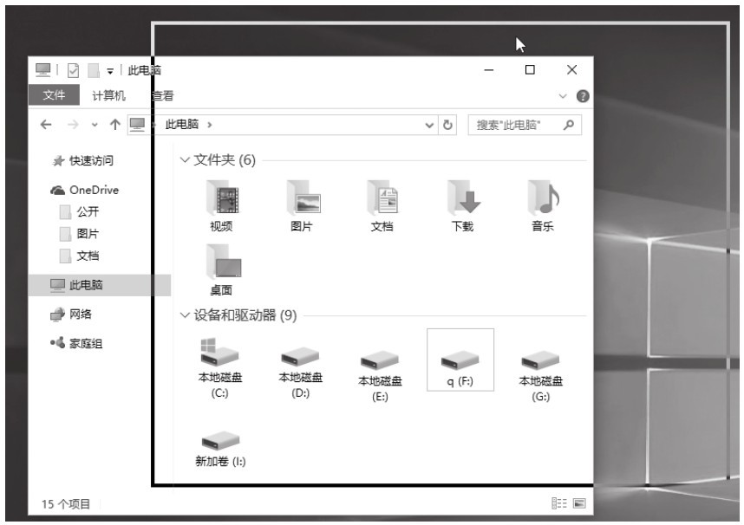Expand the ribbon with the chevron
This screenshot has width=744, height=525.
click(564, 96)
